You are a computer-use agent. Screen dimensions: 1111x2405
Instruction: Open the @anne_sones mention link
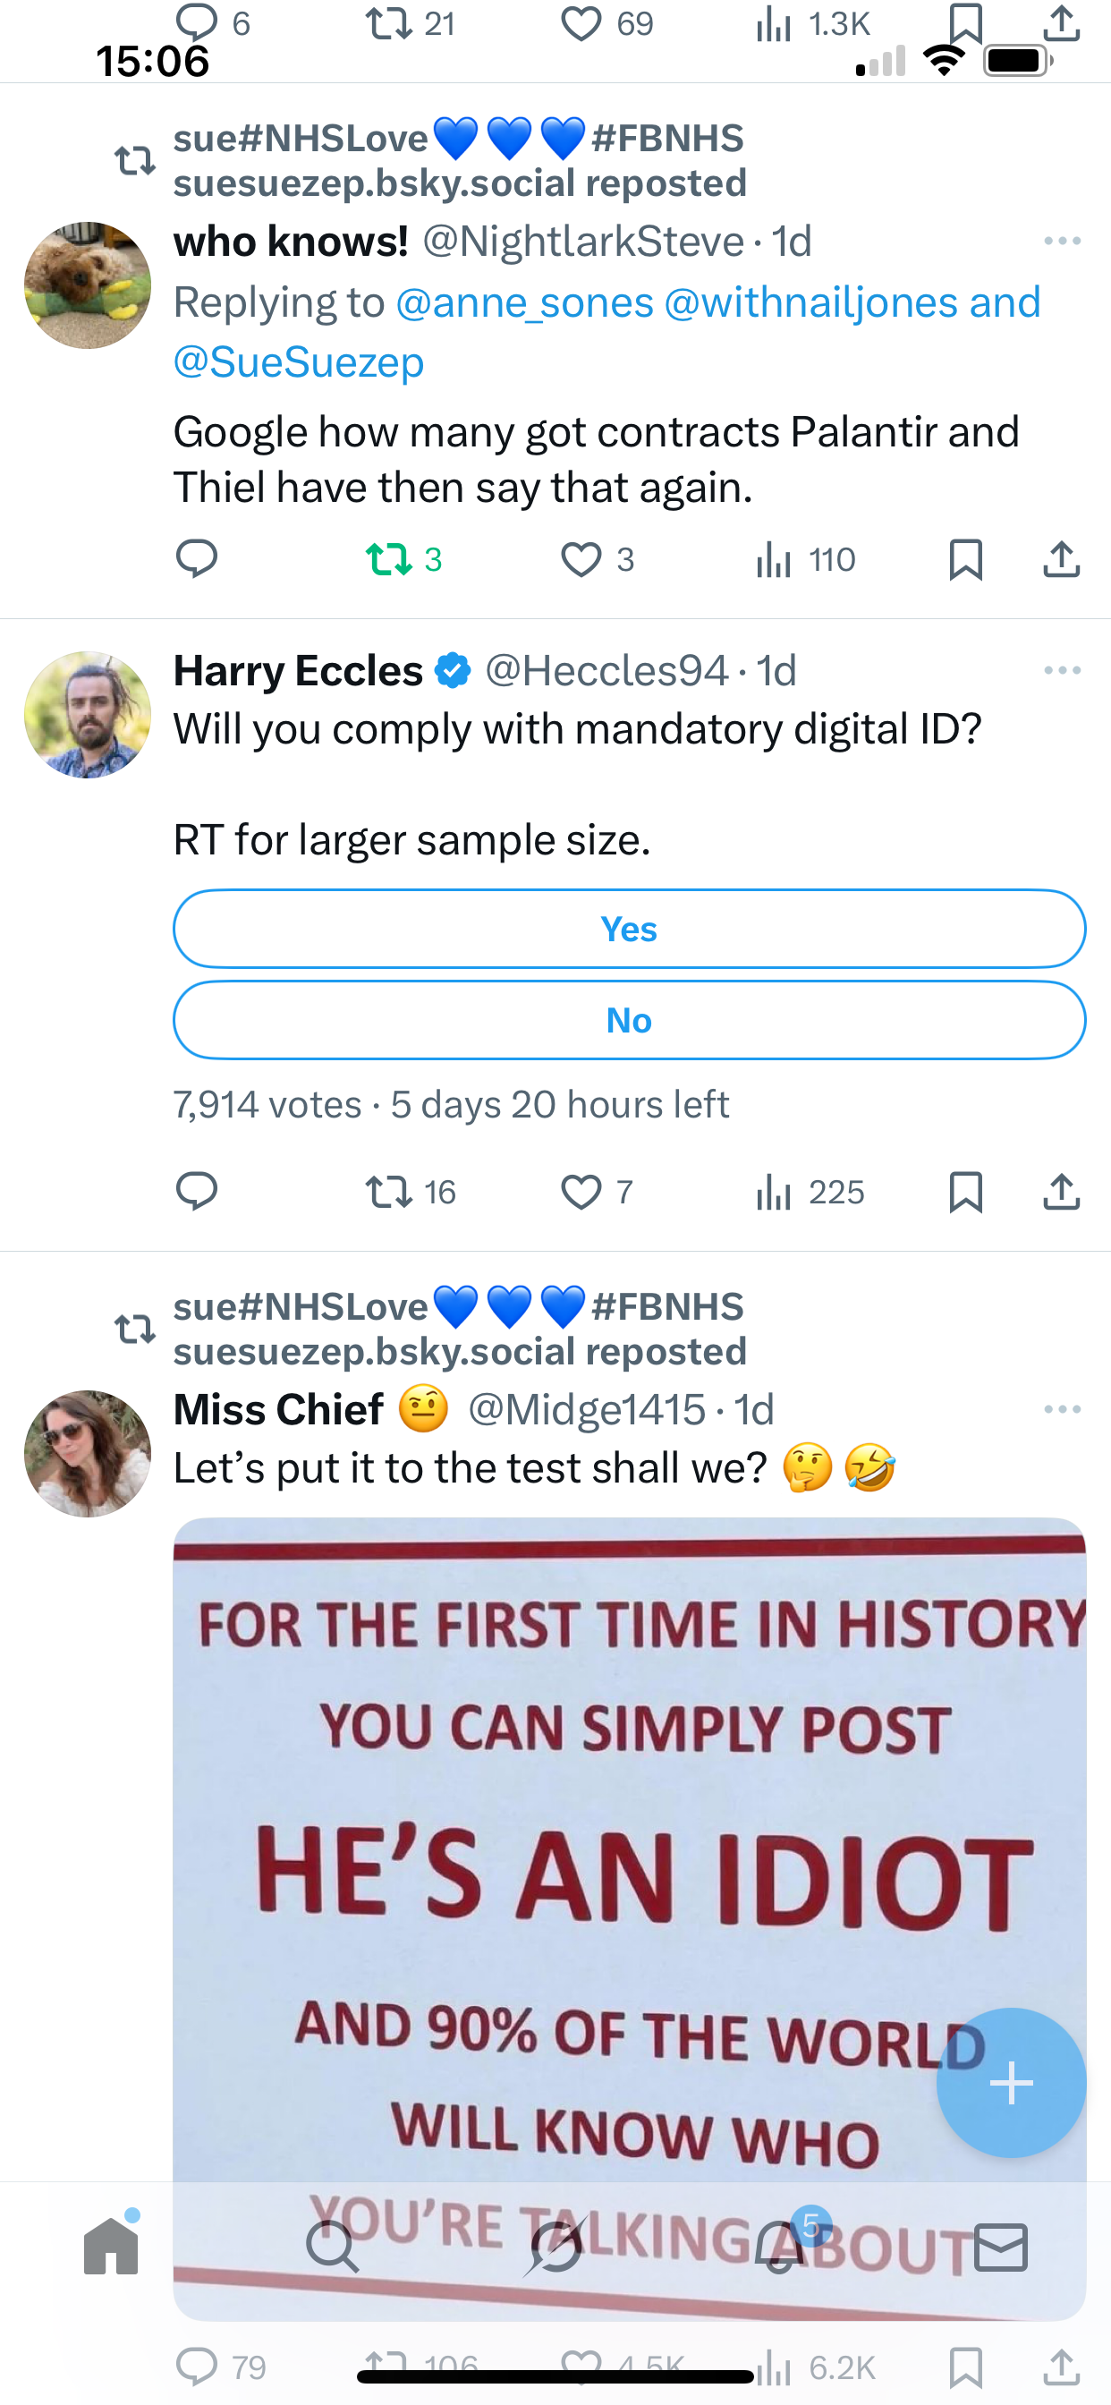click(525, 302)
